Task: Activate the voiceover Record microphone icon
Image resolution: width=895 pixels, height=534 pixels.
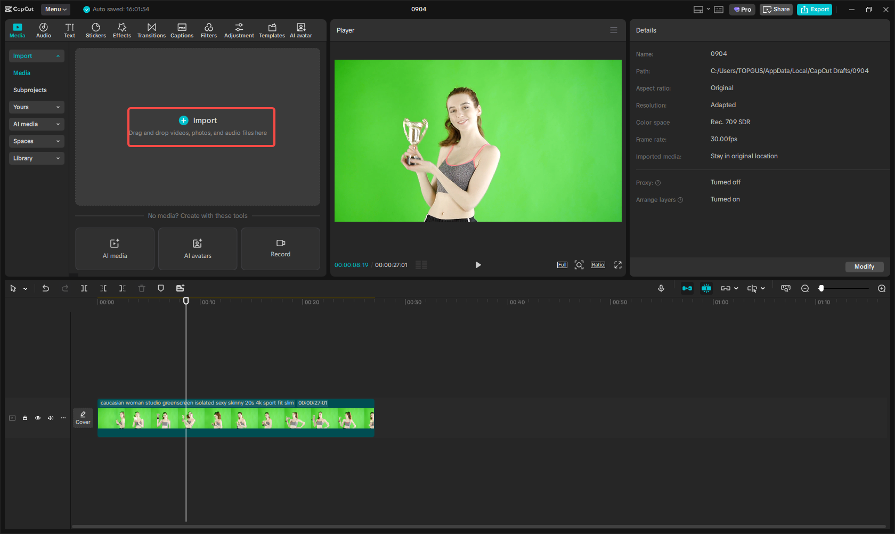Action: [x=661, y=288]
